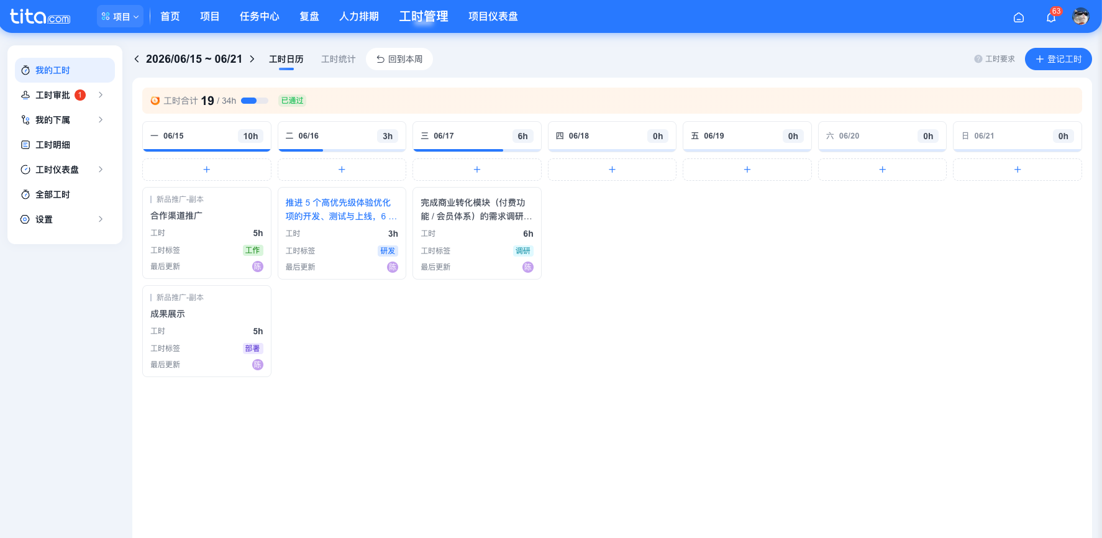
Task: Add work hours on 06/19
Action: [x=747, y=170]
